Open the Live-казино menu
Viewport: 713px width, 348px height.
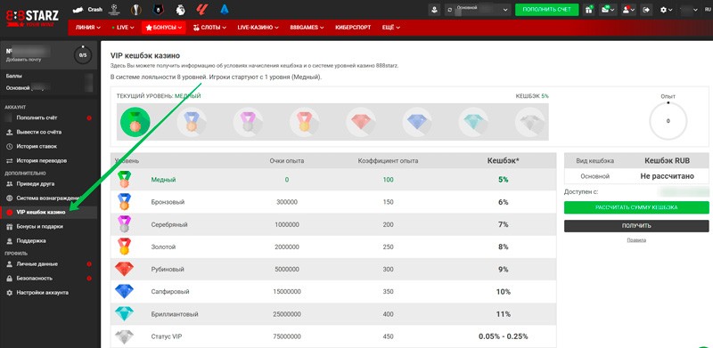pos(258,28)
